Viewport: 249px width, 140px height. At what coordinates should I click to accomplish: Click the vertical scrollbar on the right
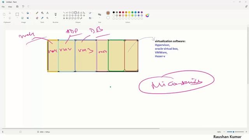pos(248,55)
